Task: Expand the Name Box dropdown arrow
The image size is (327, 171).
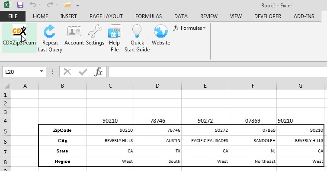Action: (42, 71)
